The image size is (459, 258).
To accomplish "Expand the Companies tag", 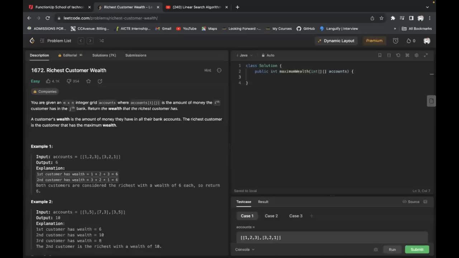I will [x=45, y=91].
